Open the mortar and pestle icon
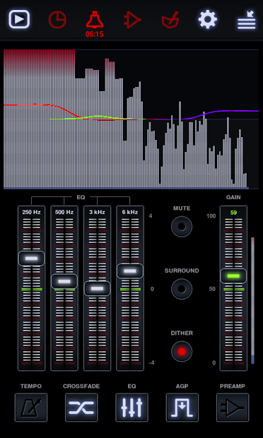This screenshot has width=263, height=438. pyautogui.click(x=170, y=20)
